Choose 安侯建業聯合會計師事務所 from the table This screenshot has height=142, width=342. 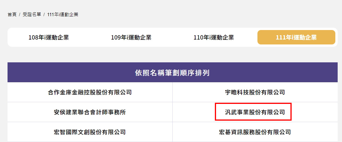pyautogui.click(x=90, y=112)
